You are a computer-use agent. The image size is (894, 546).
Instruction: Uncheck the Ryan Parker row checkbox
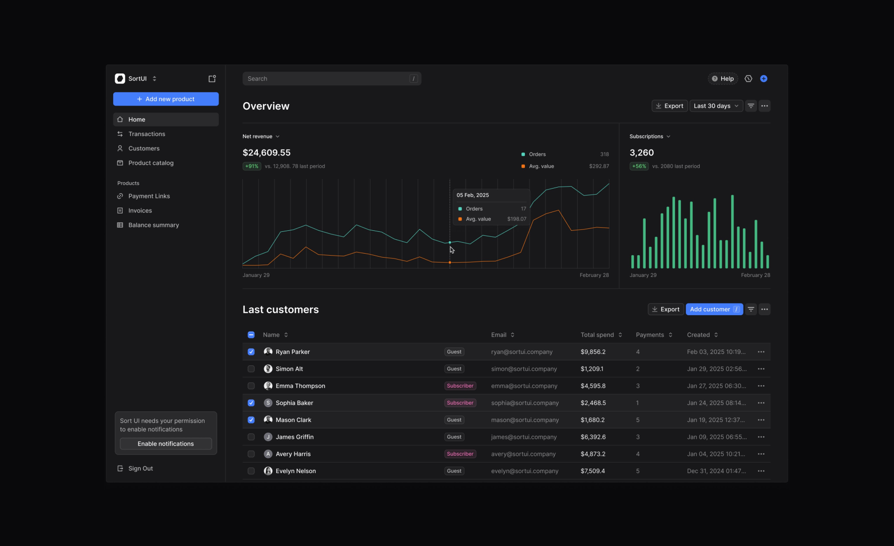coord(251,352)
